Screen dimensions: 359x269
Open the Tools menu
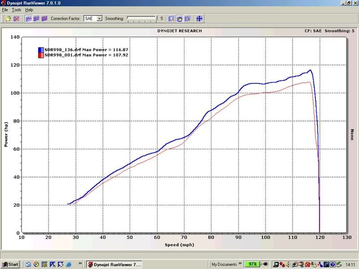(x=17, y=9)
